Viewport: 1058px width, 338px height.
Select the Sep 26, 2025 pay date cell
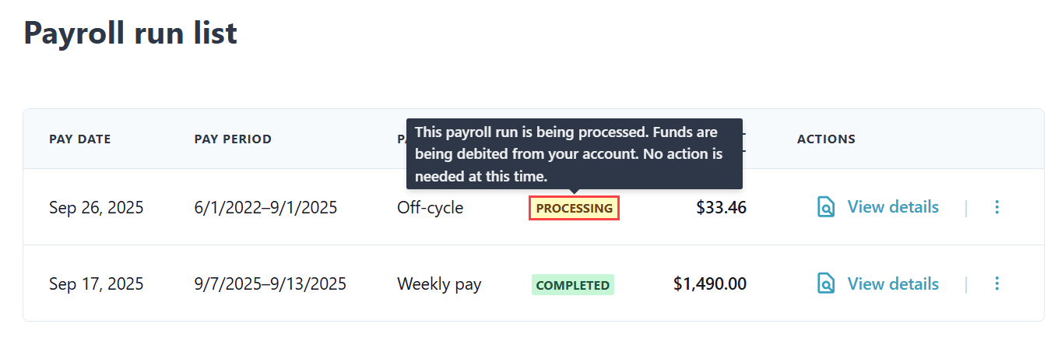pos(97,207)
